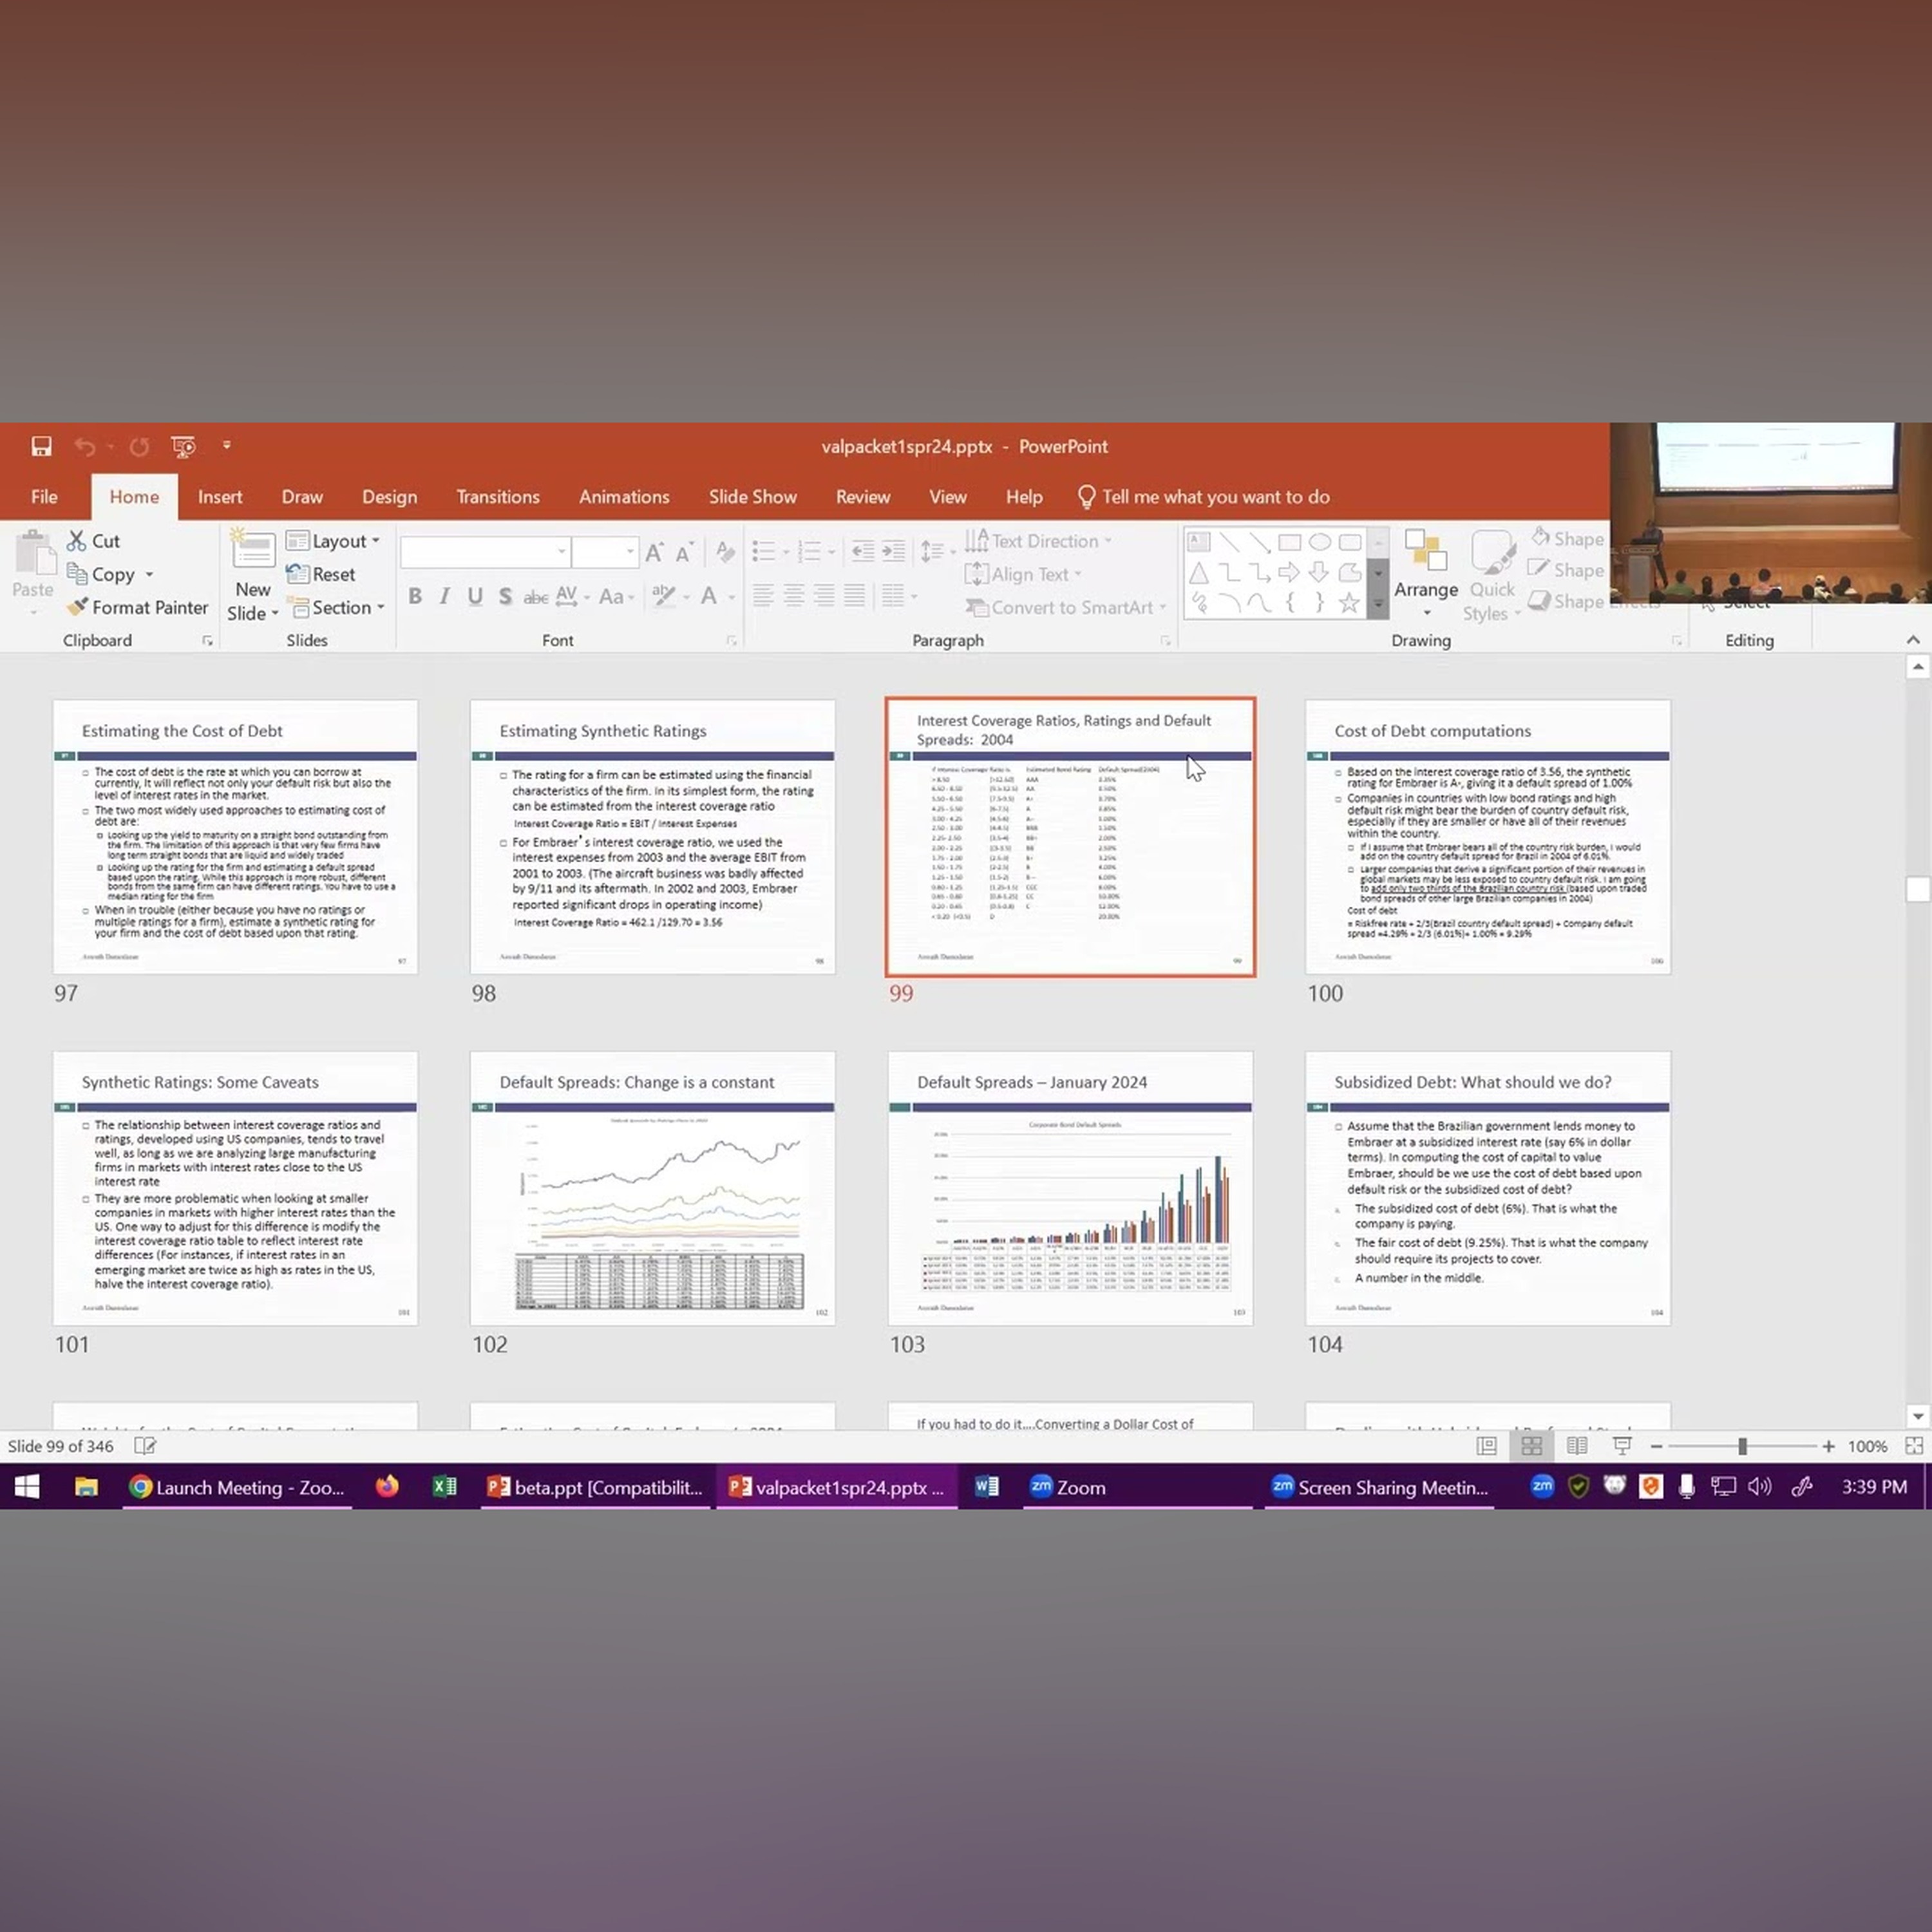Image resolution: width=1932 pixels, height=1932 pixels.
Task: Select slide 100 Cost of Debt computations
Action: pos(1487,837)
